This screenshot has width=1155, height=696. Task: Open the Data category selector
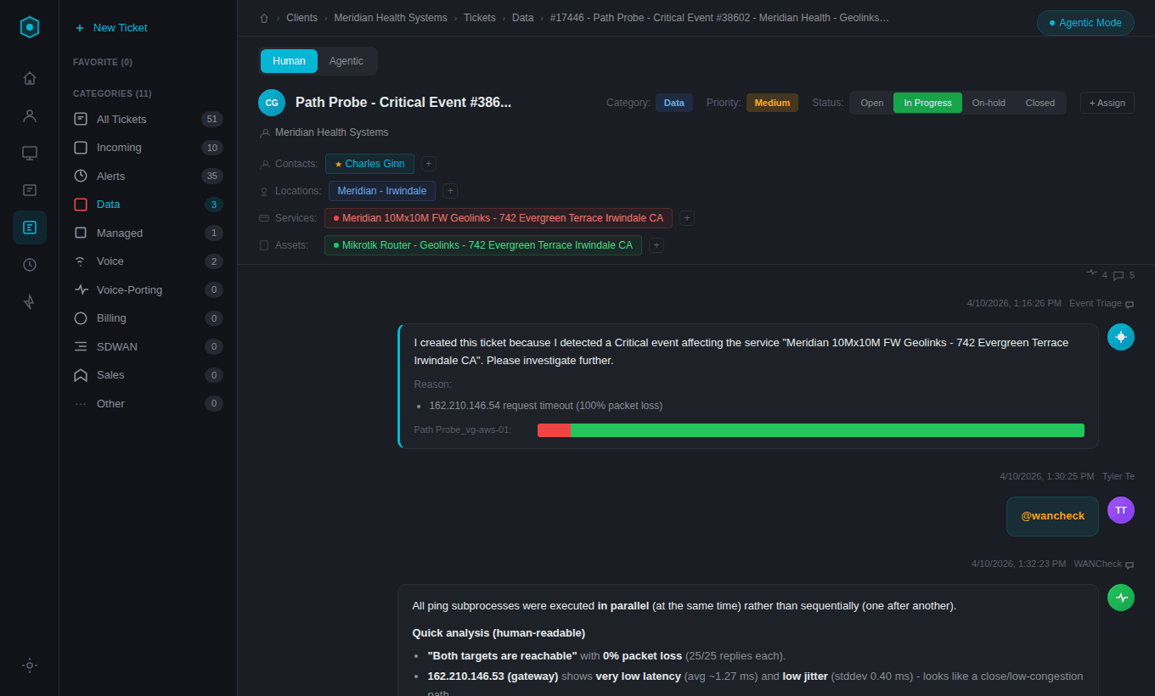click(x=674, y=103)
